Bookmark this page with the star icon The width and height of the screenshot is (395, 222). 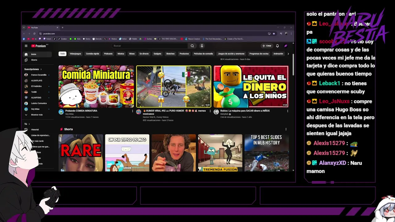274,34
